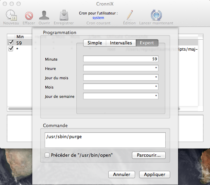Image resolution: width=210 pixels, height=185 pixels.
Task: Uncheck the checkbox of row 59
Action: point(11,43)
